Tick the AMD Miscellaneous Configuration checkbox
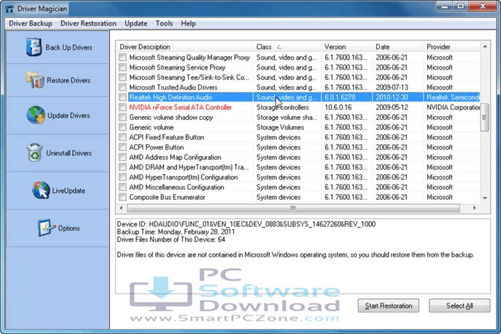The width and height of the screenshot is (501, 334). pos(122,187)
